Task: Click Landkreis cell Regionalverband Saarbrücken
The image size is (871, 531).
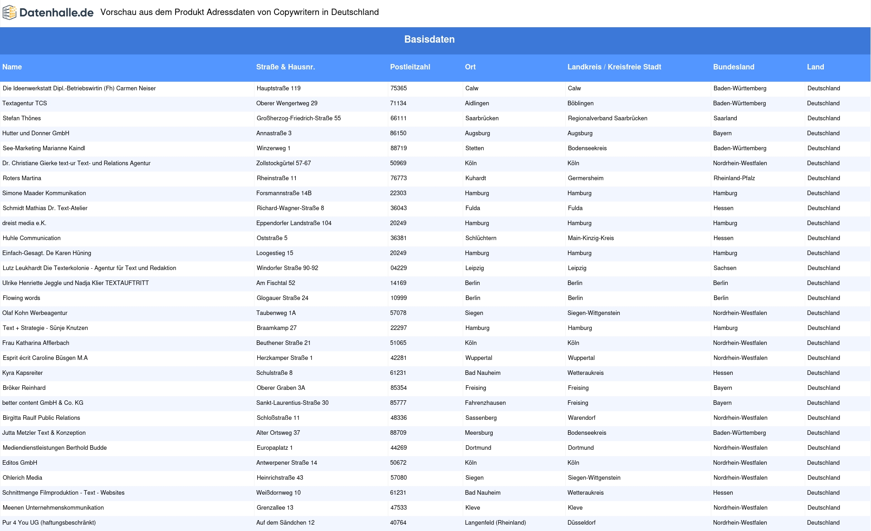Action: 607,118
